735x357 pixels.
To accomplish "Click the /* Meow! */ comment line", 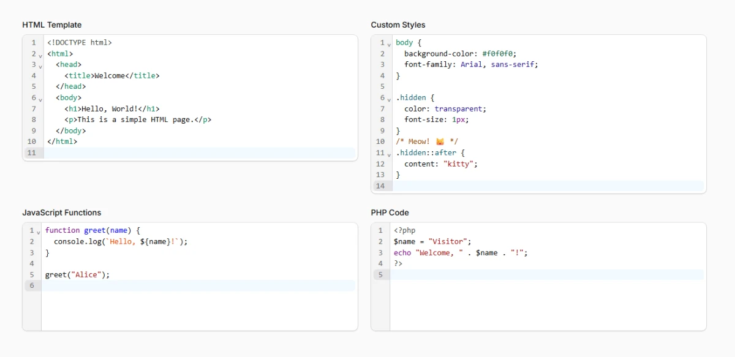I will point(426,141).
